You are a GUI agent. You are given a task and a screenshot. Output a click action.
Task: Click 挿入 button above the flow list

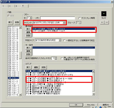(10, 22)
